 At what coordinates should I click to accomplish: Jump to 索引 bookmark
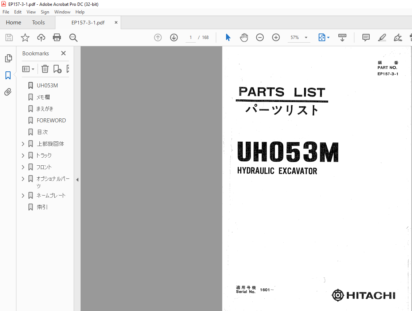coord(42,207)
